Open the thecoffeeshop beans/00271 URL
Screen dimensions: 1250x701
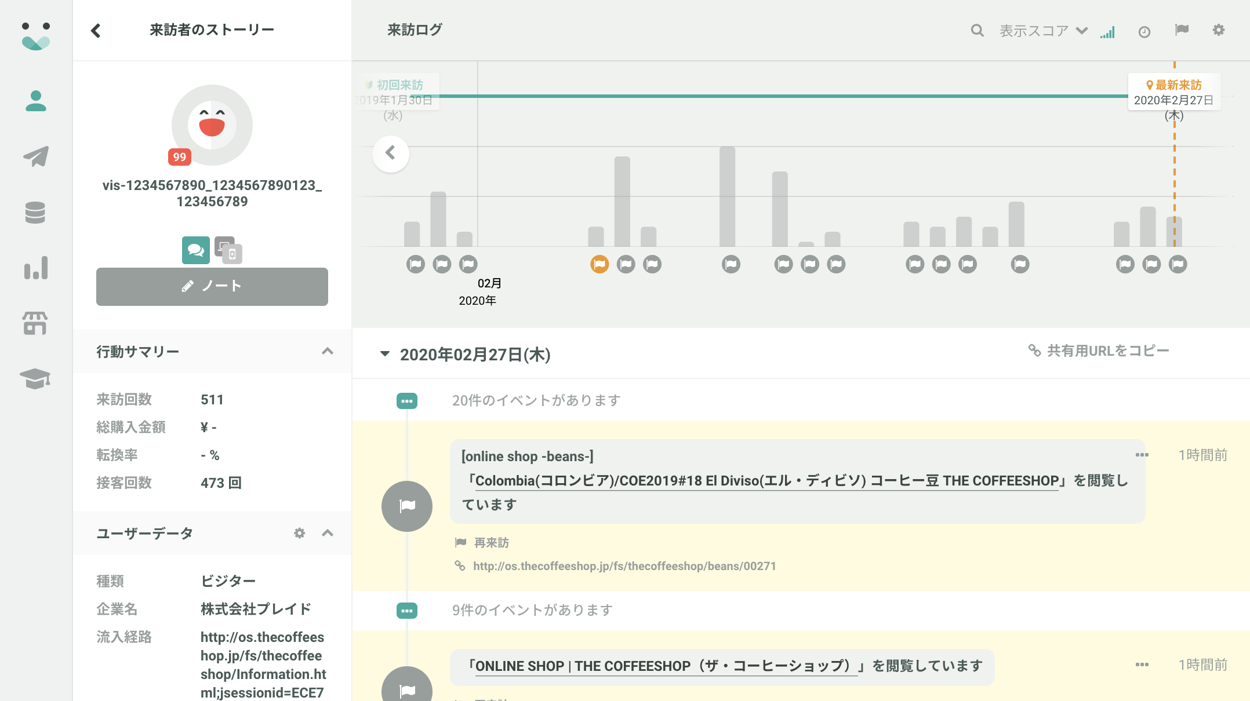(x=624, y=566)
